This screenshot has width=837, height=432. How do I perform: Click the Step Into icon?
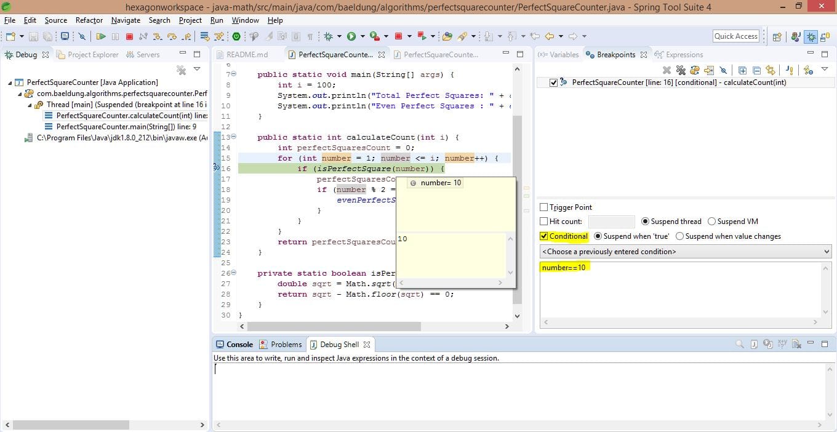point(158,37)
